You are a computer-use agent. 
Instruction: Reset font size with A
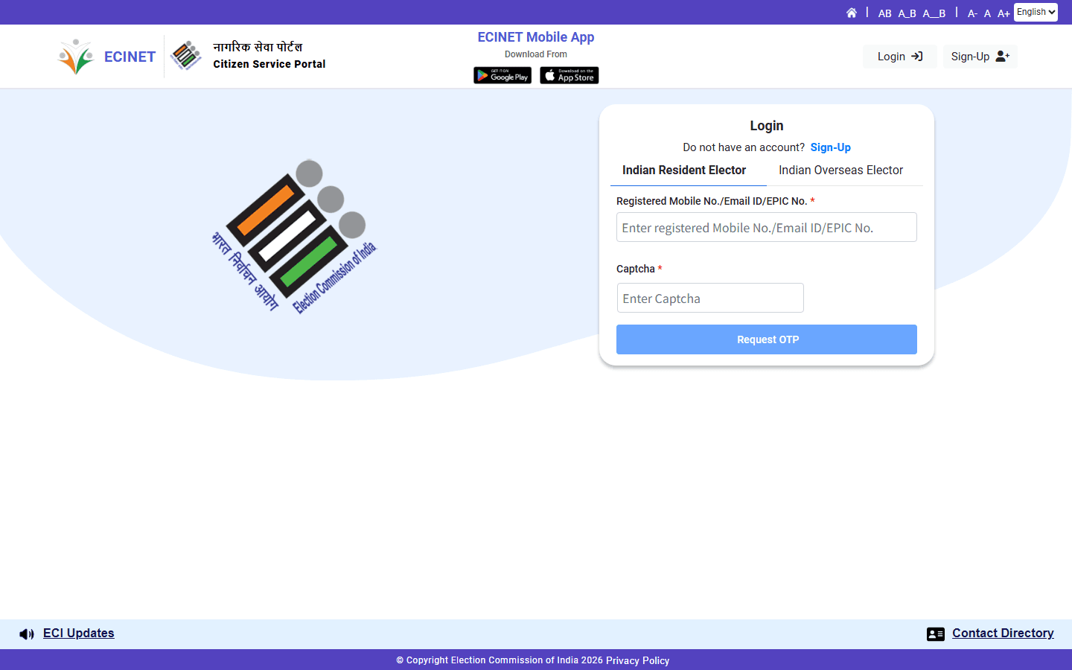click(987, 13)
